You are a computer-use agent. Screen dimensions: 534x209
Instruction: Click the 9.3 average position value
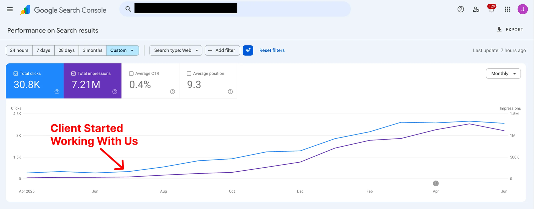click(x=194, y=85)
